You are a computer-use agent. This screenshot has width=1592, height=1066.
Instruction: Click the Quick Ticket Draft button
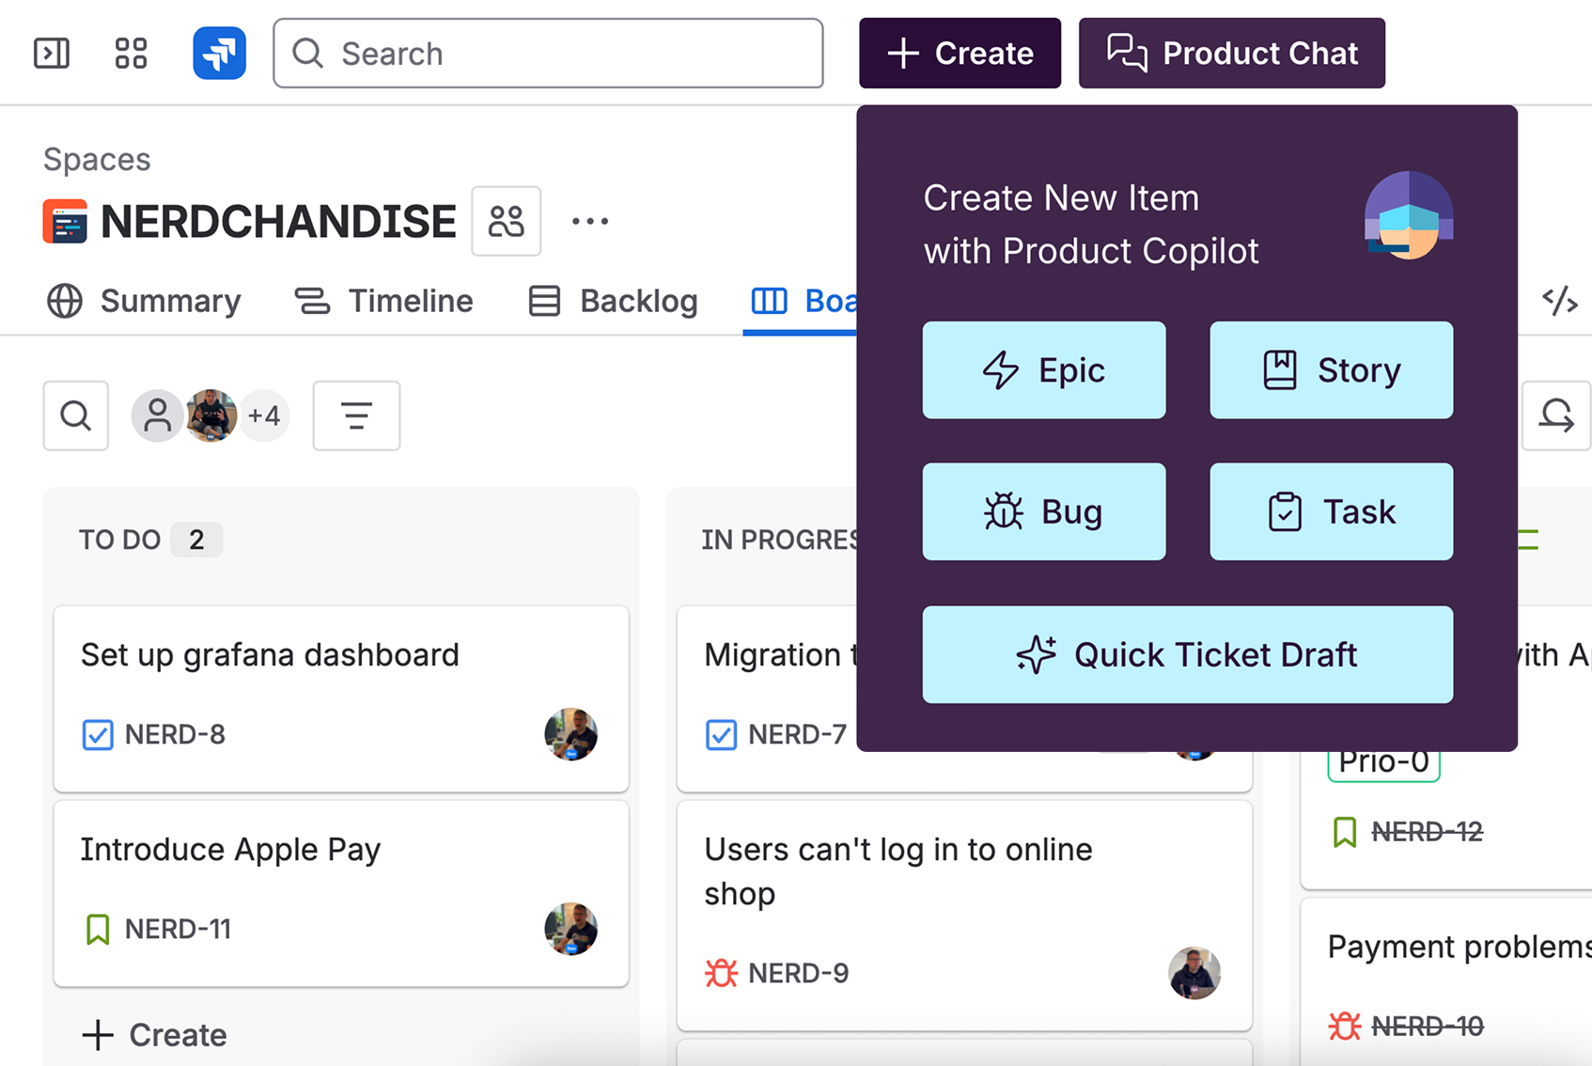(x=1187, y=654)
